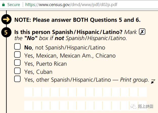Mark the "Yes, Puerto Rican" checkbox
The height and width of the screenshot is (113, 158).
click(x=17, y=63)
